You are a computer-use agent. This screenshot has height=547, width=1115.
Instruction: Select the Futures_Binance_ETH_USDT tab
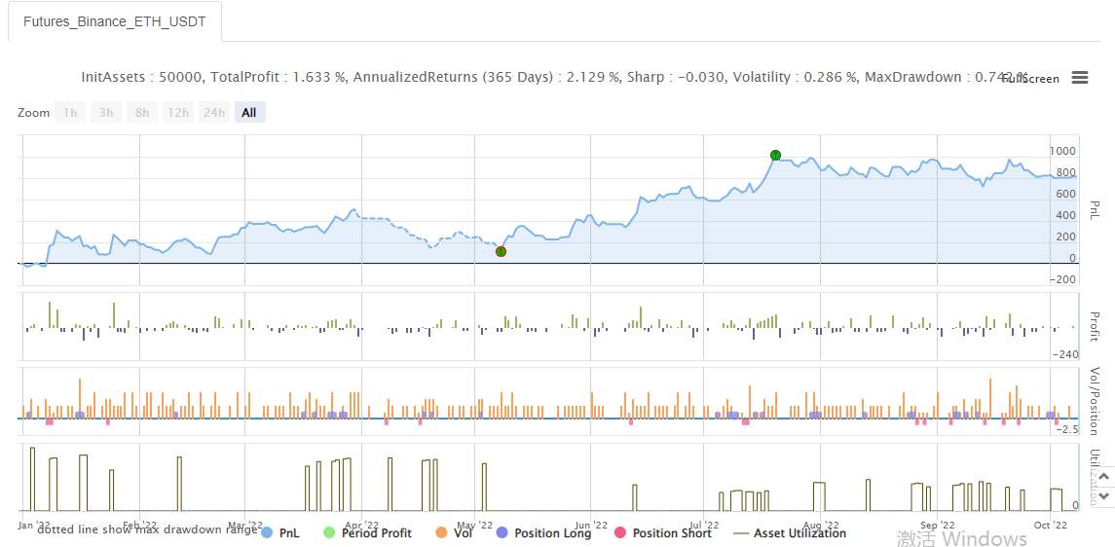point(115,21)
